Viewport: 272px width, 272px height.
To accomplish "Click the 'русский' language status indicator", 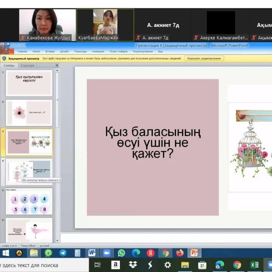I will coord(44,246).
